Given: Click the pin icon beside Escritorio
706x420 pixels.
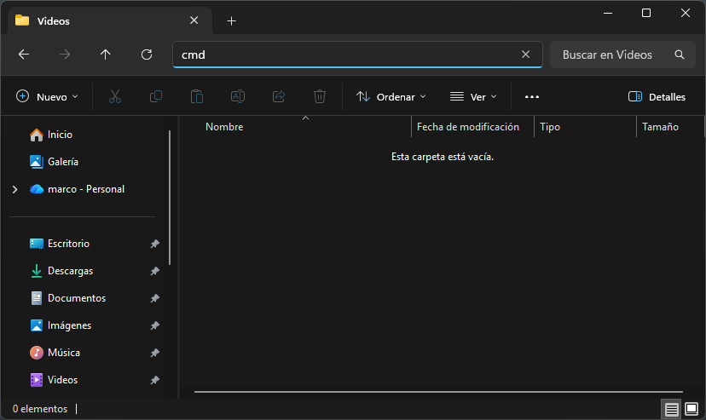Looking at the screenshot, I should click(154, 244).
